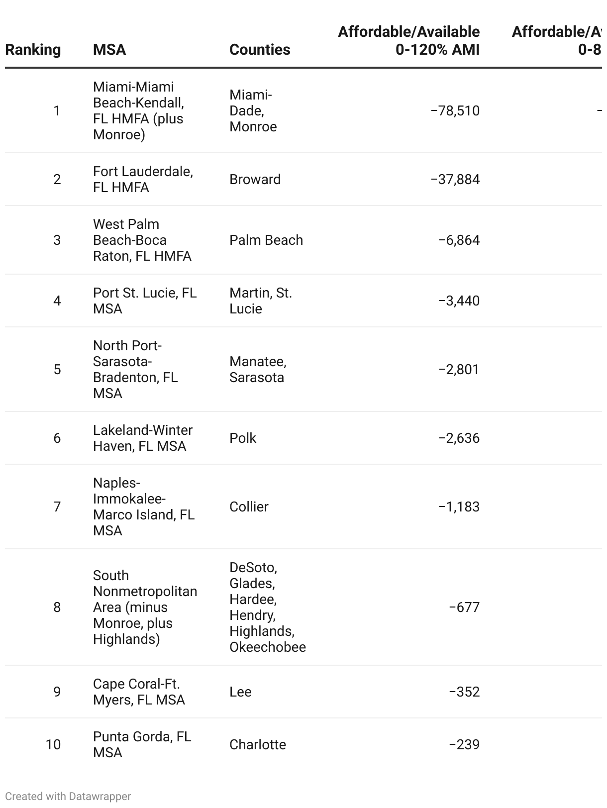Click the Lakeland-Winter Haven MSA cell

tap(143, 438)
